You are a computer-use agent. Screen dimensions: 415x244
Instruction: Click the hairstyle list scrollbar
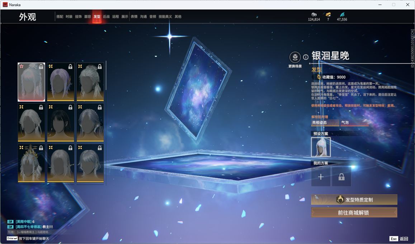click(x=106, y=75)
